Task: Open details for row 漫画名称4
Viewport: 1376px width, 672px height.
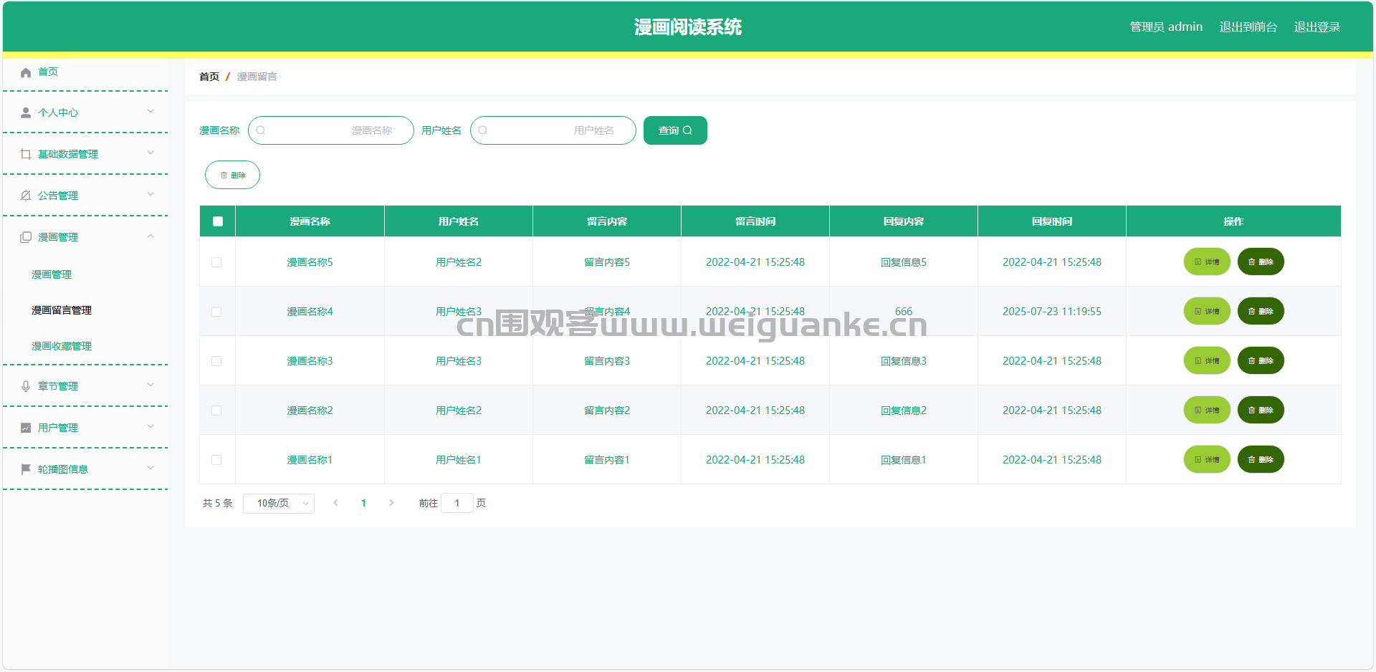Action: [1207, 312]
